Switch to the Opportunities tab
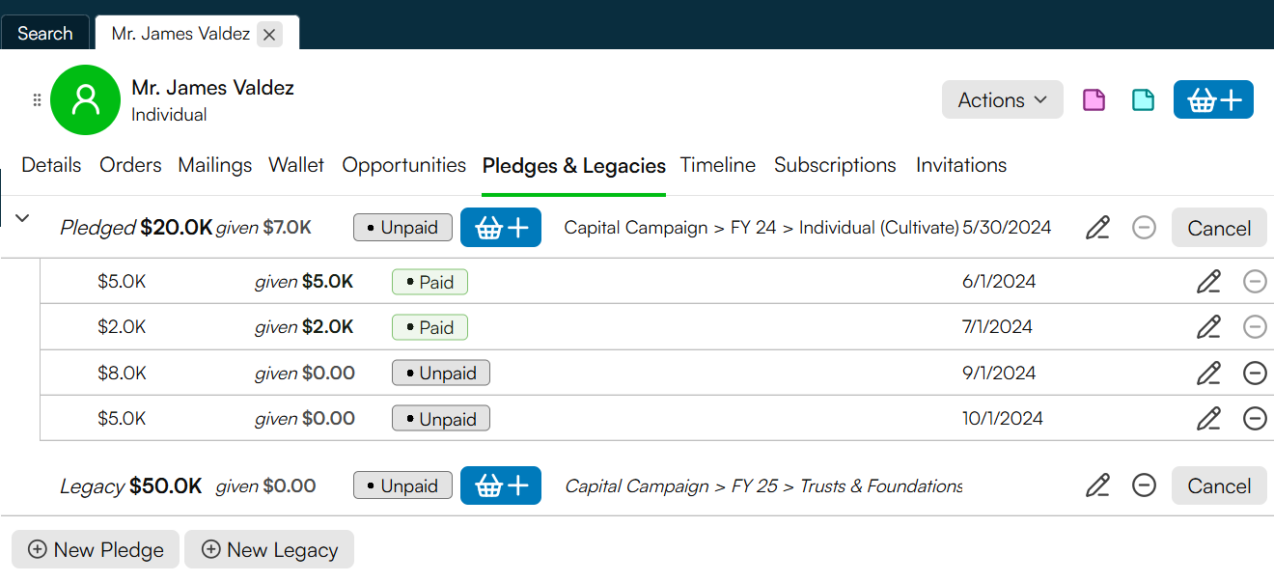 point(403,165)
